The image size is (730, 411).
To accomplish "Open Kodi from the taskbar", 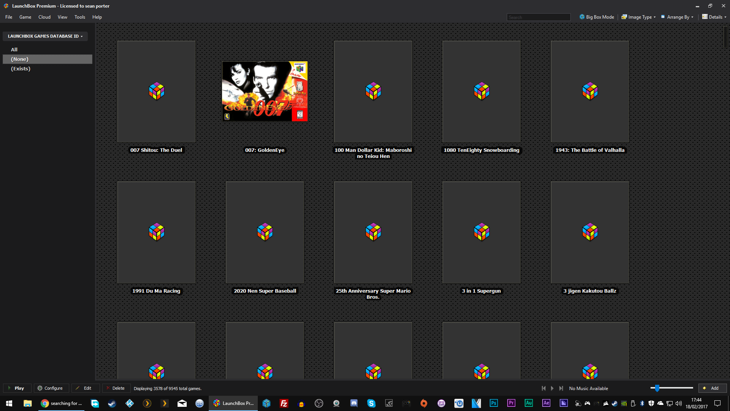I will pyautogui.click(x=130, y=403).
